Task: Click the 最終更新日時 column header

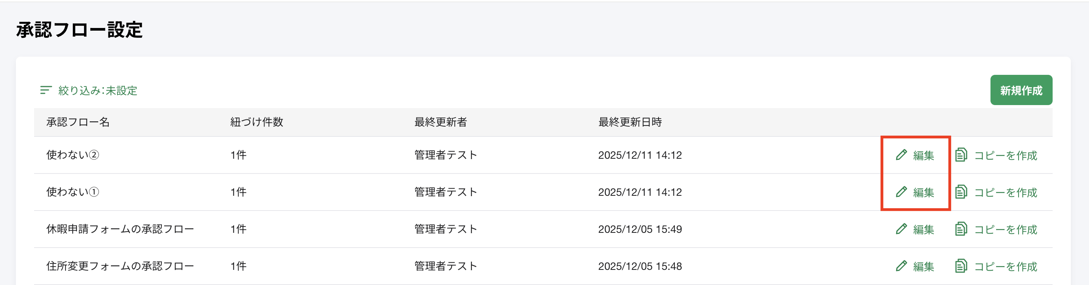Action: pos(630,122)
